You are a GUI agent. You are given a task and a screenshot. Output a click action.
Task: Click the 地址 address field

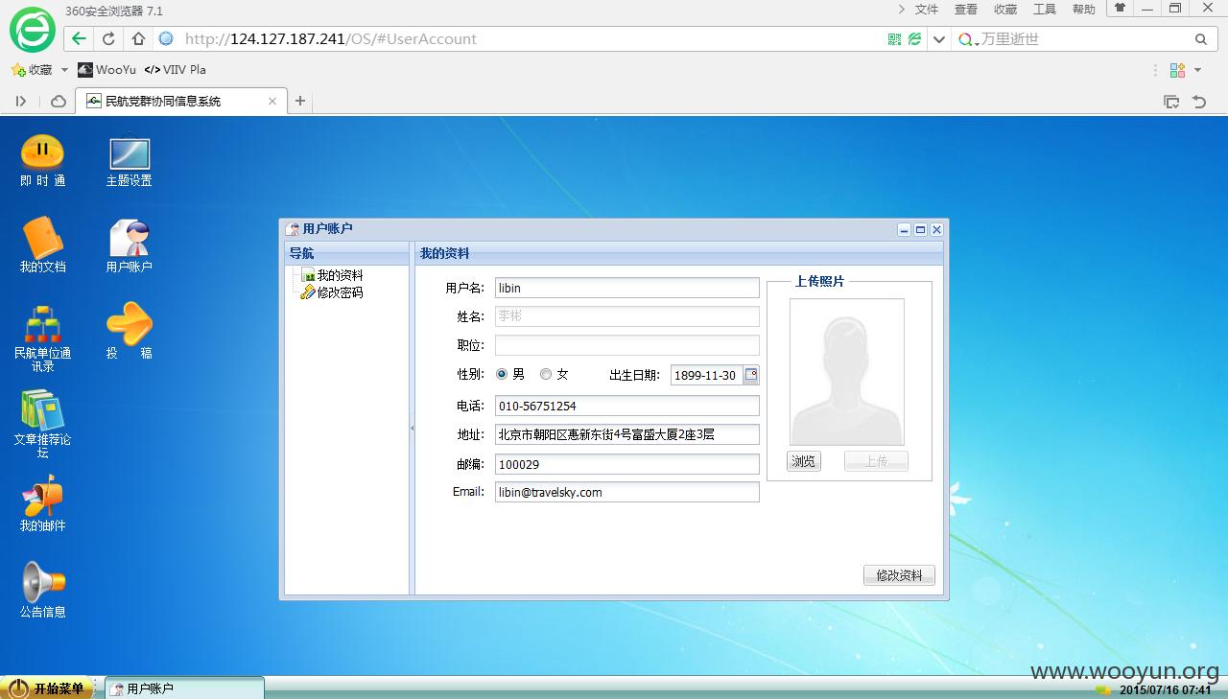click(x=627, y=434)
